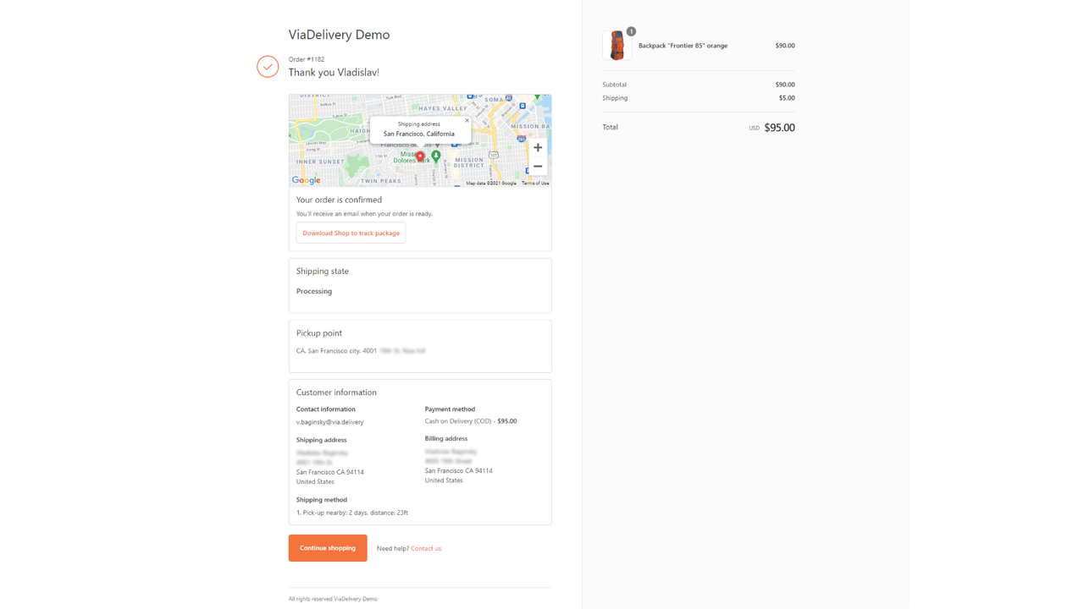Click the quantity badge on the backpack thumbnail
The height and width of the screenshot is (609, 1084).
[630, 30]
